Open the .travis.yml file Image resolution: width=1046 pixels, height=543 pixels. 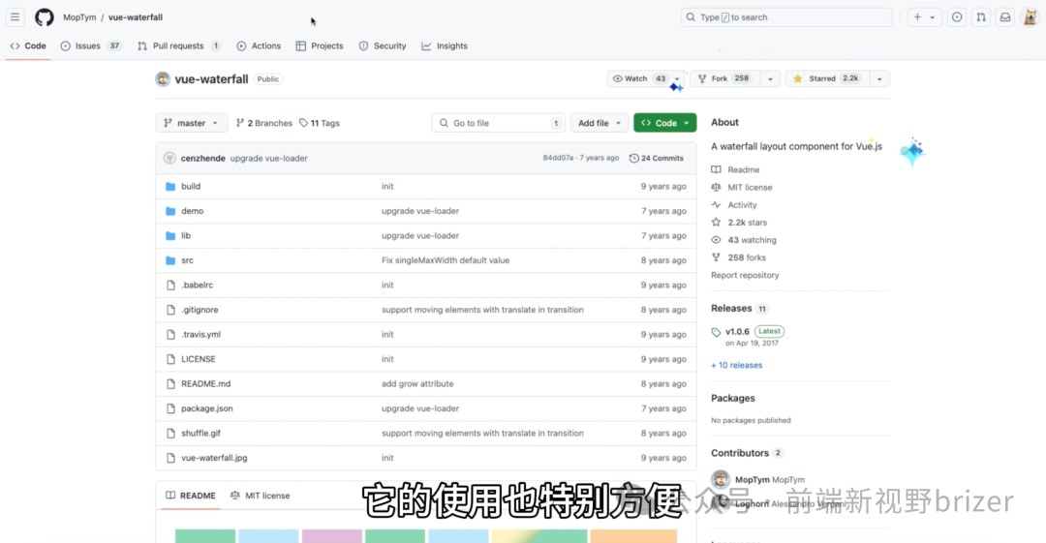pos(200,334)
